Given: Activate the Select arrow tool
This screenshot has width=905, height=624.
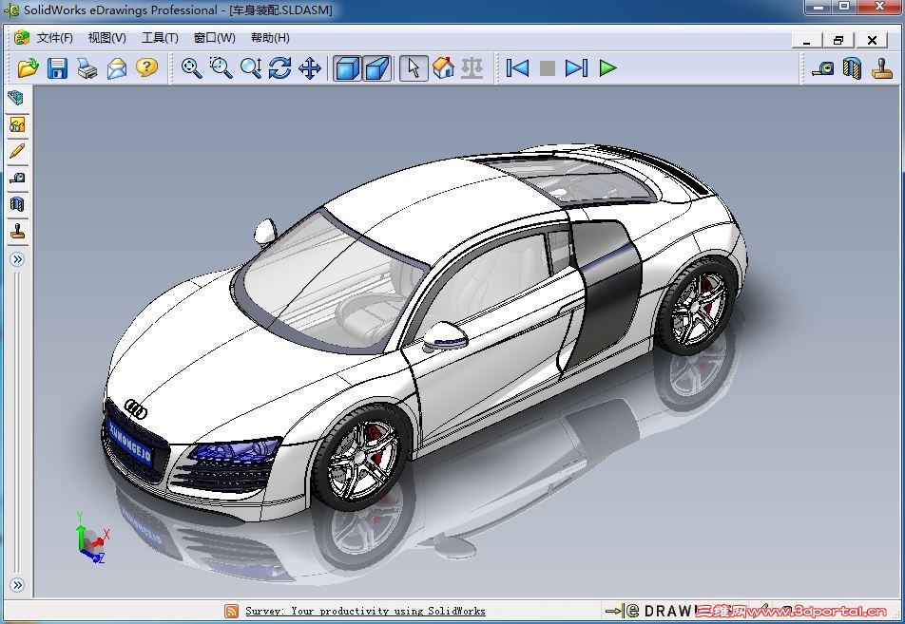Looking at the screenshot, I should [414, 68].
